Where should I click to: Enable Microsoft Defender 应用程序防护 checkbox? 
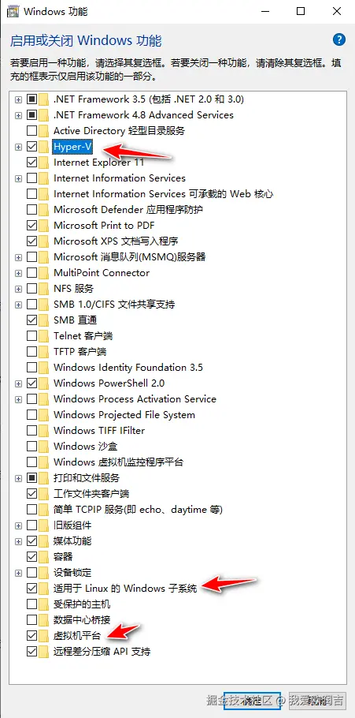click(x=32, y=210)
